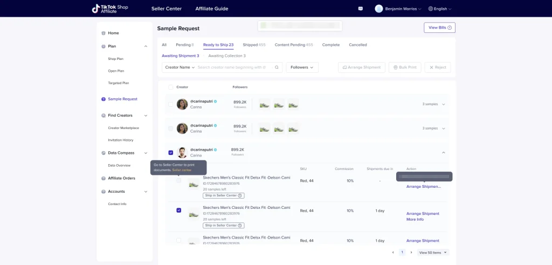Open Affiliate Guide in the top navigation
The height and width of the screenshot is (265, 552).
pos(212,9)
